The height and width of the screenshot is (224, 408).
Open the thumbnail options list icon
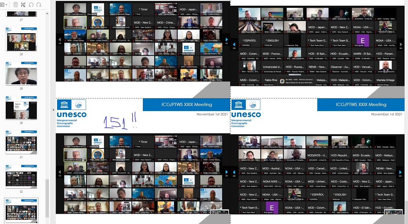(x=3, y=5)
